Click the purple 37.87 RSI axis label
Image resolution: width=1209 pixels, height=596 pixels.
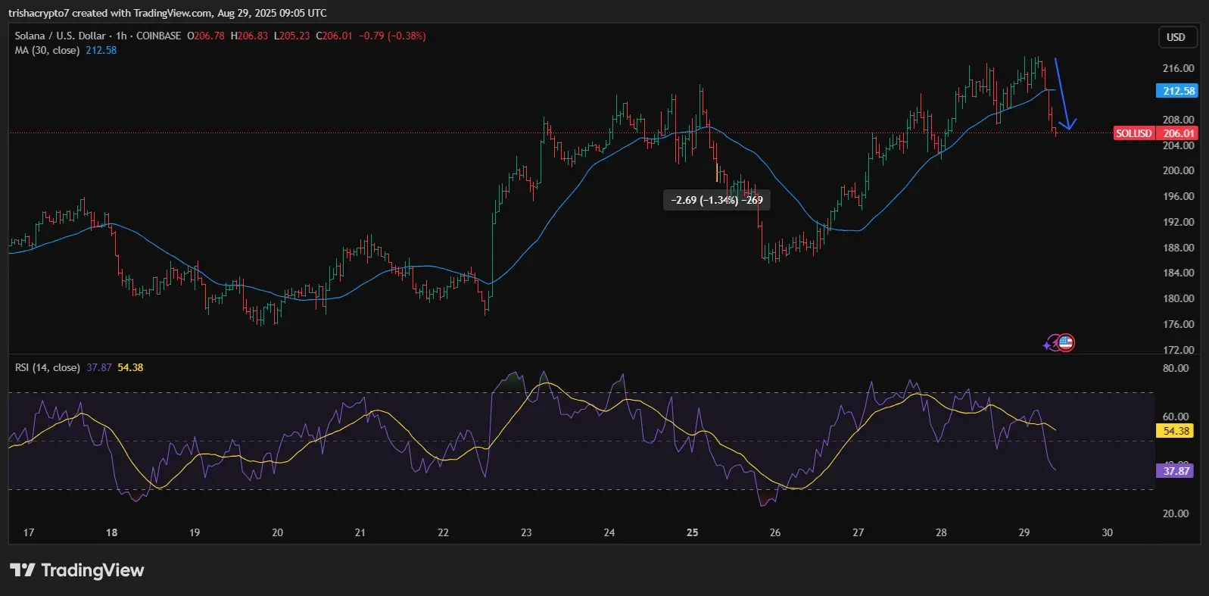(x=1176, y=471)
